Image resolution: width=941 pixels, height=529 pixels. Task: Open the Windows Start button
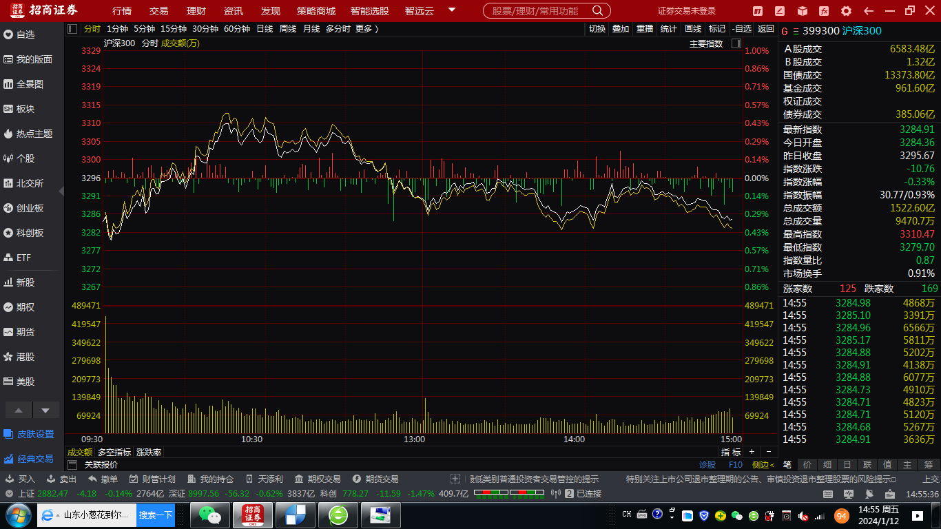coord(17,515)
